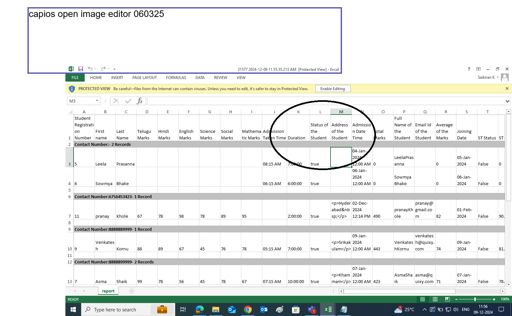512x316 pixels.
Task: Open Microsoft Teams from taskbar
Action: (x=312, y=309)
